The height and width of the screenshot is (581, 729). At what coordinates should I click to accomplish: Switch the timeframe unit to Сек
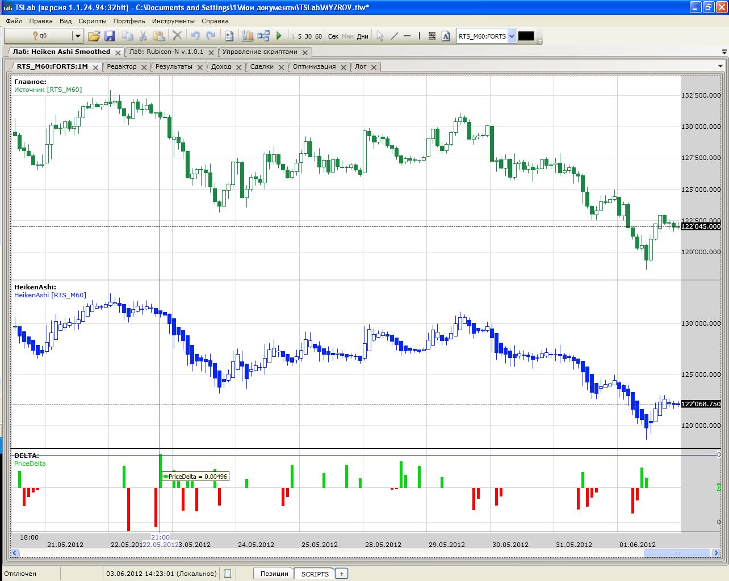point(333,36)
